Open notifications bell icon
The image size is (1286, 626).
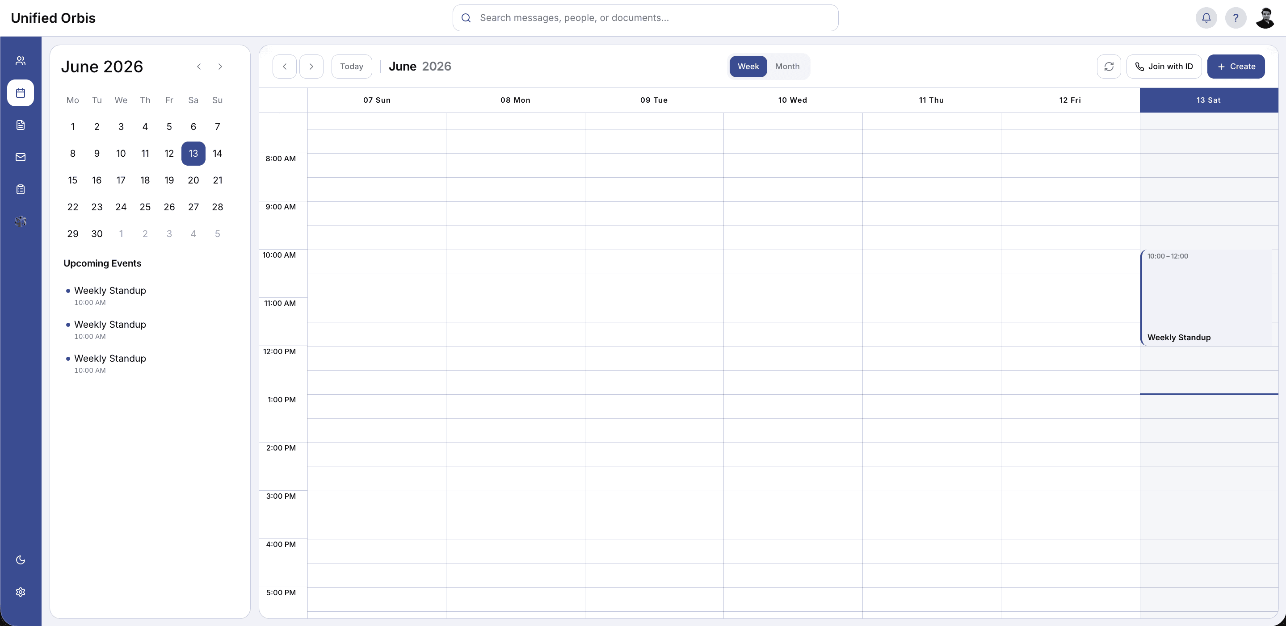click(1206, 18)
